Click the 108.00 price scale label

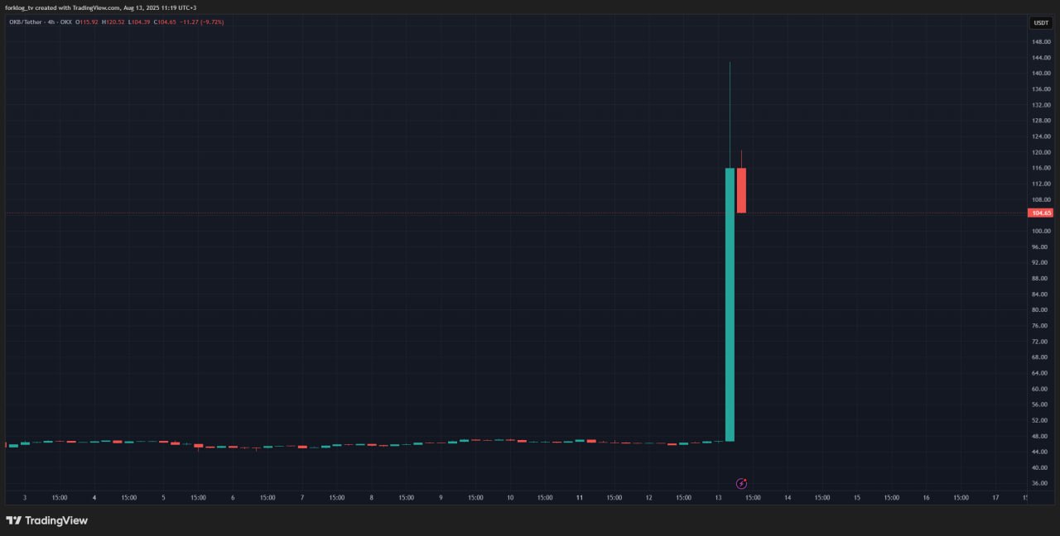point(1041,199)
